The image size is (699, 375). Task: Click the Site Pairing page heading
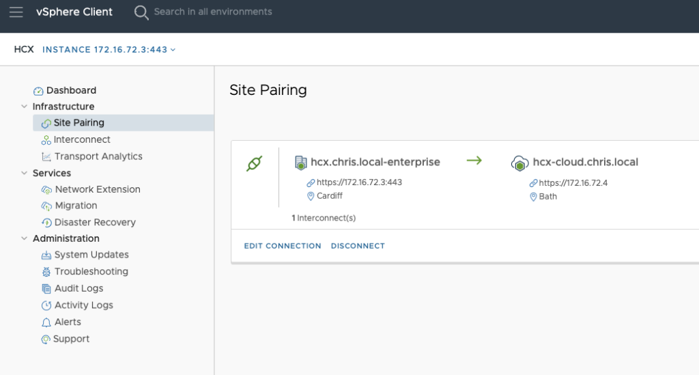[x=268, y=90]
